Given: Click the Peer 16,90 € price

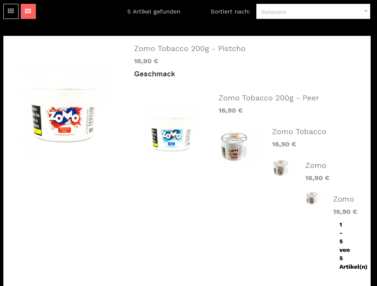Looking at the screenshot, I should 231,111.
